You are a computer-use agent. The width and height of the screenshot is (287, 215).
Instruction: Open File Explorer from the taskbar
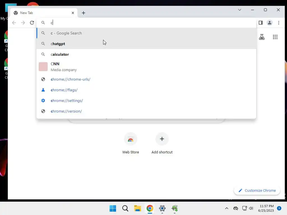[x=137, y=208]
